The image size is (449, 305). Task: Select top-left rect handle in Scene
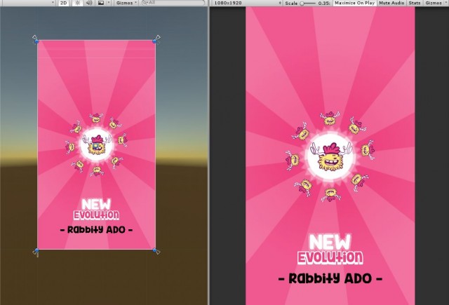pos(36,41)
